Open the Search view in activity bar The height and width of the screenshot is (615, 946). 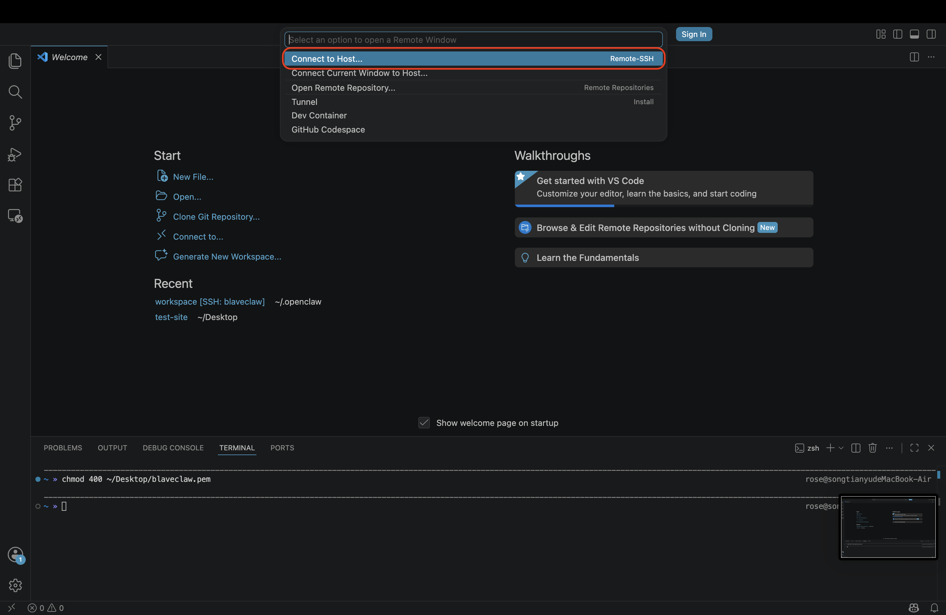tap(15, 92)
